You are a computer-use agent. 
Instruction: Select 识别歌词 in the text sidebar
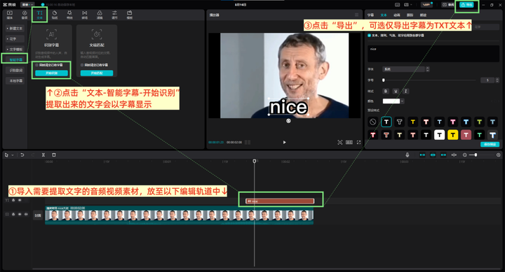pos(15,71)
